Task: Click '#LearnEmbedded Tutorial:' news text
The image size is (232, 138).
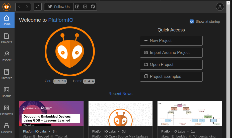Action: [45, 137]
